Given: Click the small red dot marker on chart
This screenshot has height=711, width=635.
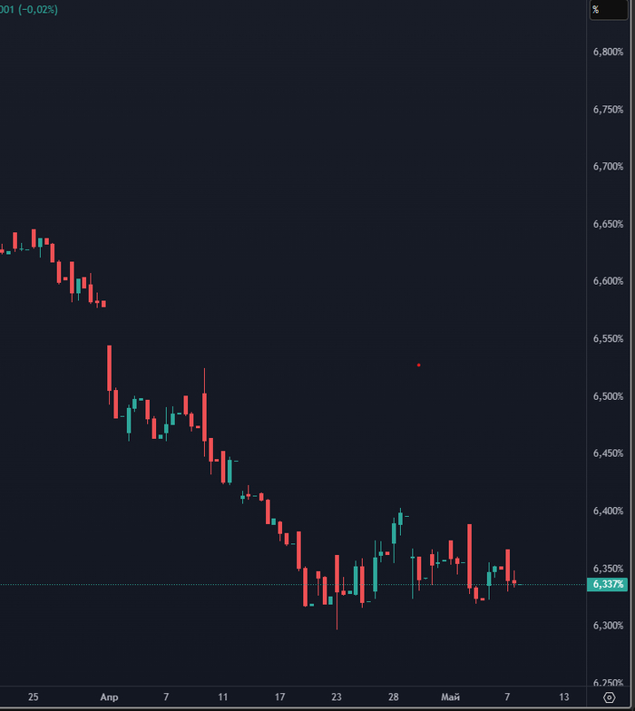Looking at the screenshot, I should 418,365.
